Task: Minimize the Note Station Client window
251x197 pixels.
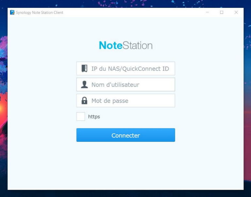Action: (207, 12)
